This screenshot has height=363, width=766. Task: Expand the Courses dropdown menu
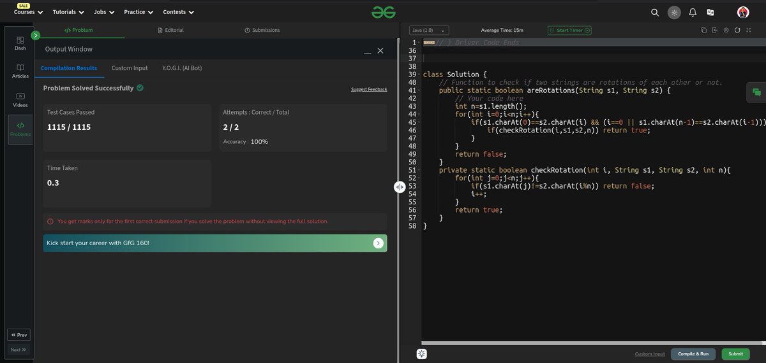[x=29, y=12]
